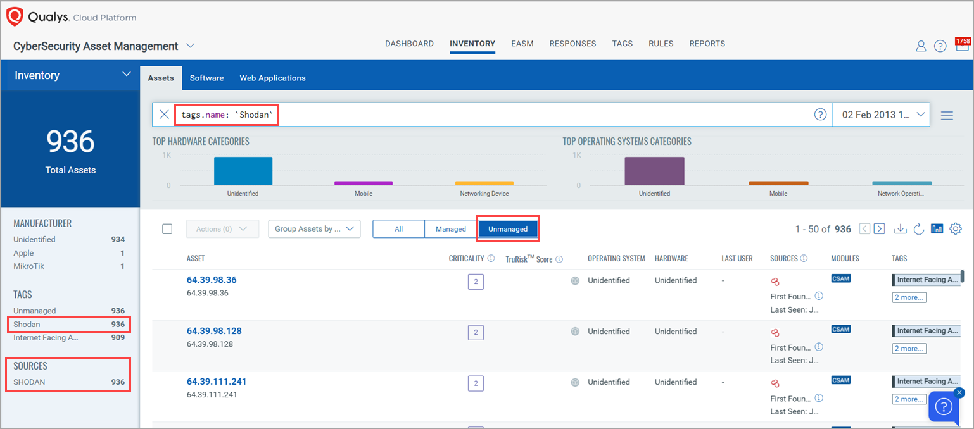Open the REPORTS menu
974x429 pixels.
click(x=707, y=44)
